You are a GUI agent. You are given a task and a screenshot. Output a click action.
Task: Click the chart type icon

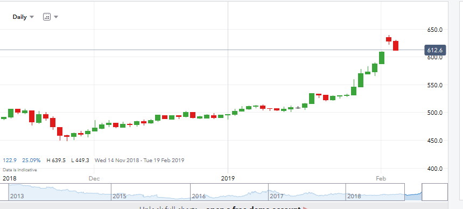(x=47, y=17)
